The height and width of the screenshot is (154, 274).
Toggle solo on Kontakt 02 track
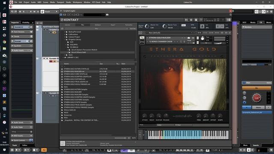point(47,59)
